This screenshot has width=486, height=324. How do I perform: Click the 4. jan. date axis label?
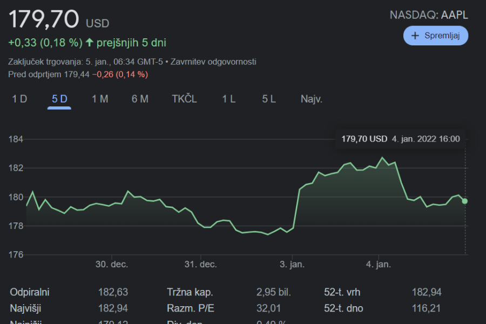[378, 265]
